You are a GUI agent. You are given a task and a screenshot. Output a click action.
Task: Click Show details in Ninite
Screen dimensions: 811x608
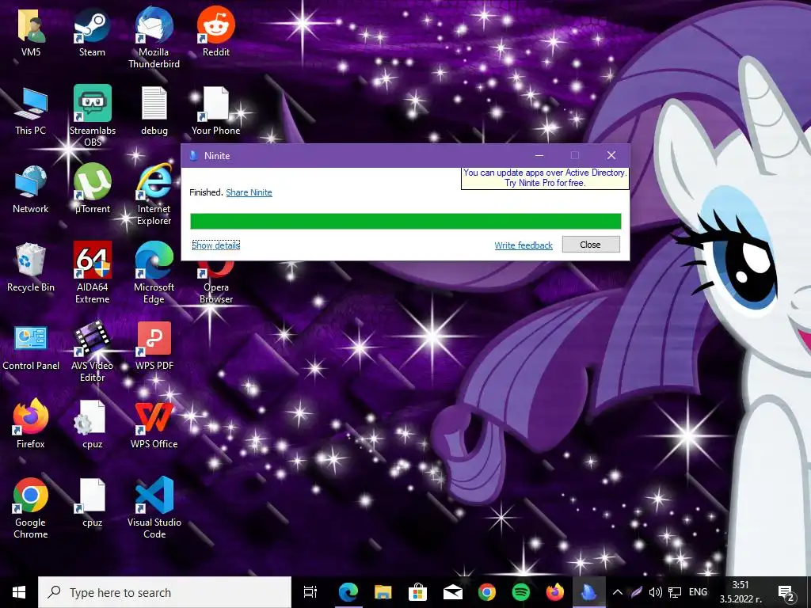tap(215, 245)
